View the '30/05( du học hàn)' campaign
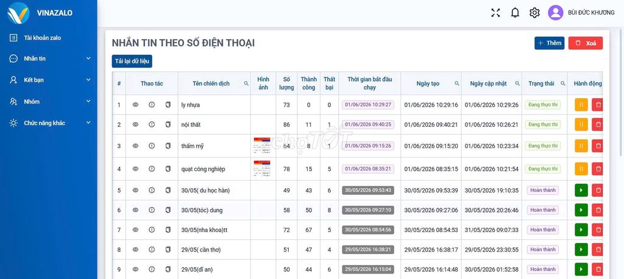This screenshot has width=624, height=279. (x=135, y=190)
